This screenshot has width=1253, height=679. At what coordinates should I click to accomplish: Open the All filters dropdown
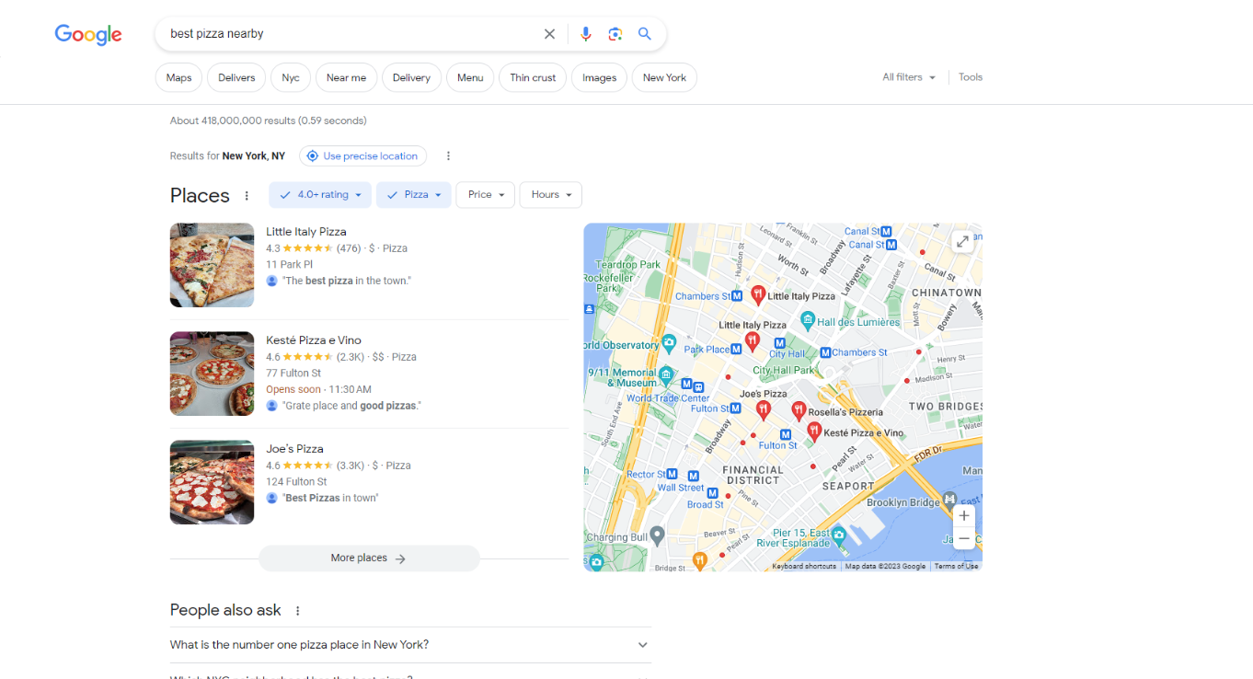coord(909,77)
